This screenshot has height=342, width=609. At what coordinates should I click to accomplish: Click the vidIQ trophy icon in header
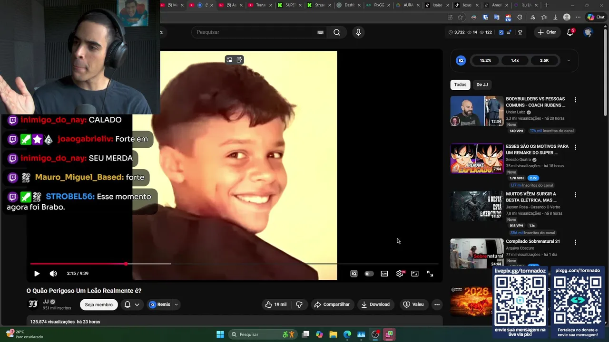pyautogui.click(x=520, y=32)
